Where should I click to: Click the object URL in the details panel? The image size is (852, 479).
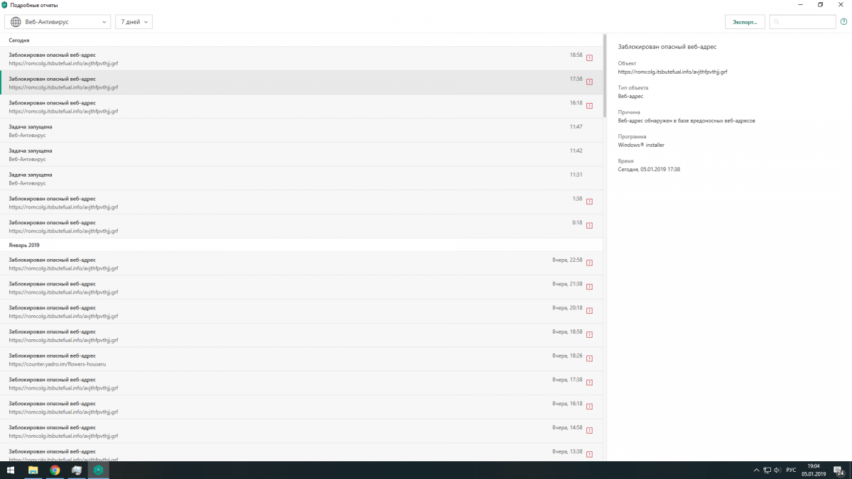pos(672,72)
